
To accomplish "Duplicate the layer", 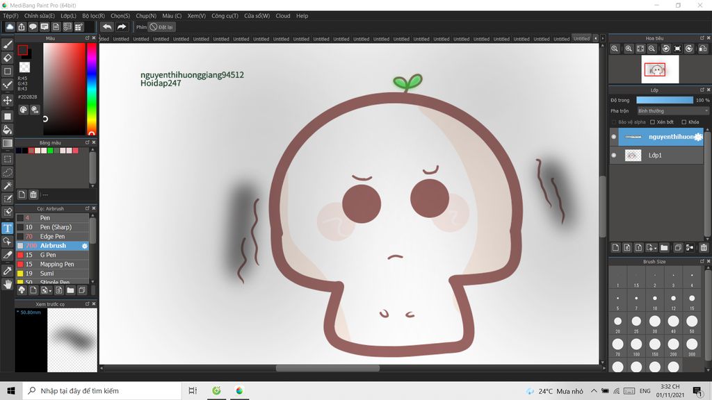I will (x=677, y=247).
